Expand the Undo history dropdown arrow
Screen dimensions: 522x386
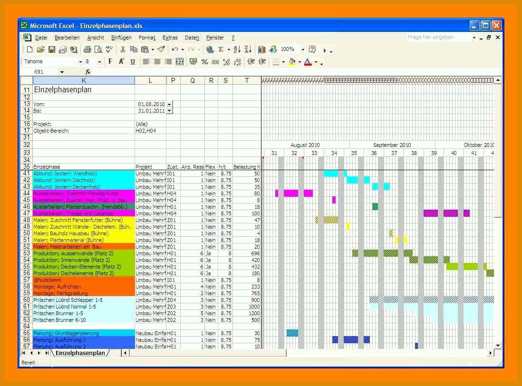pyautogui.click(x=183, y=49)
